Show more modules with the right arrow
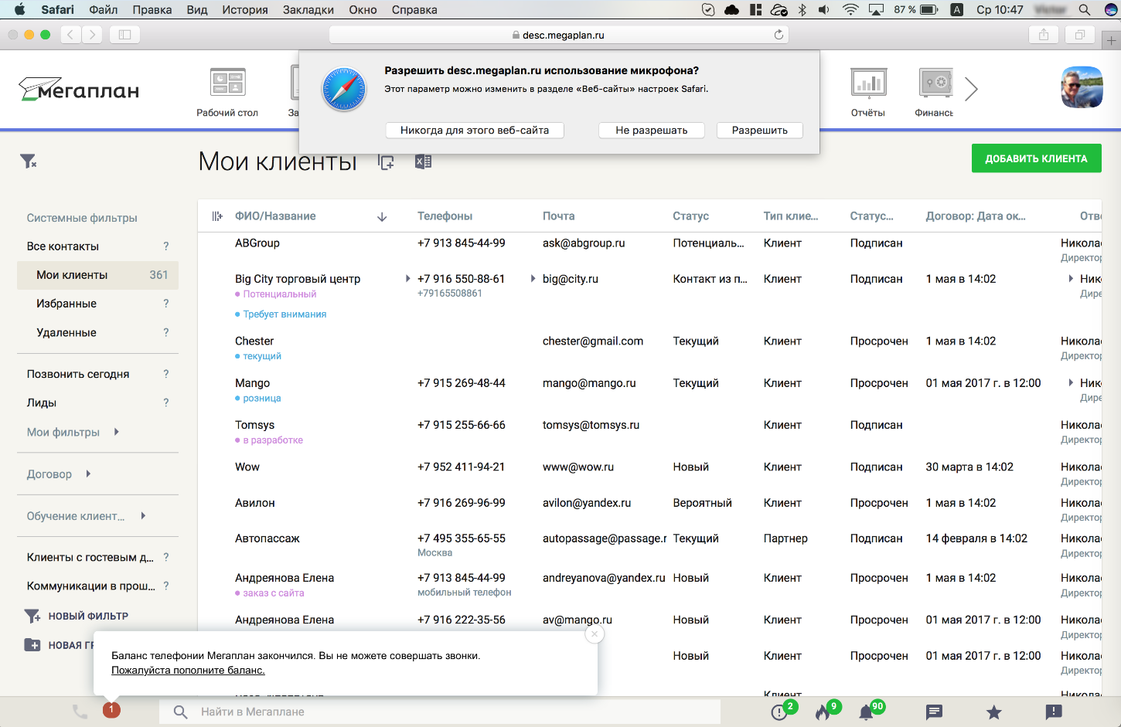1121x727 pixels. tap(972, 90)
